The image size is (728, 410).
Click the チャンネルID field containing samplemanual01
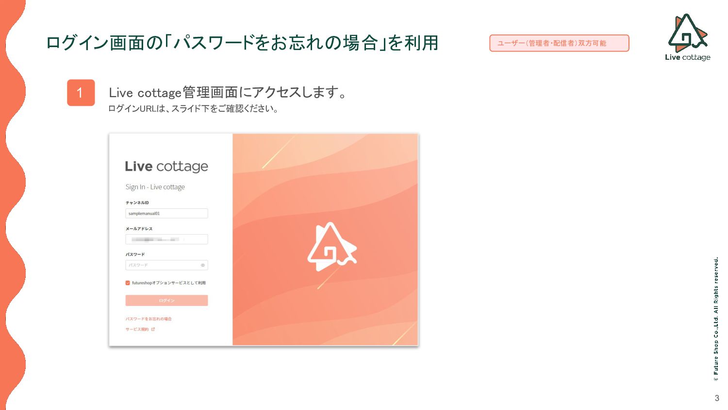coord(166,213)
